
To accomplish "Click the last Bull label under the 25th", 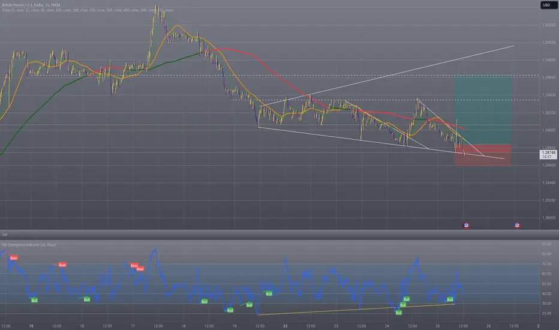I will (450, 299).
